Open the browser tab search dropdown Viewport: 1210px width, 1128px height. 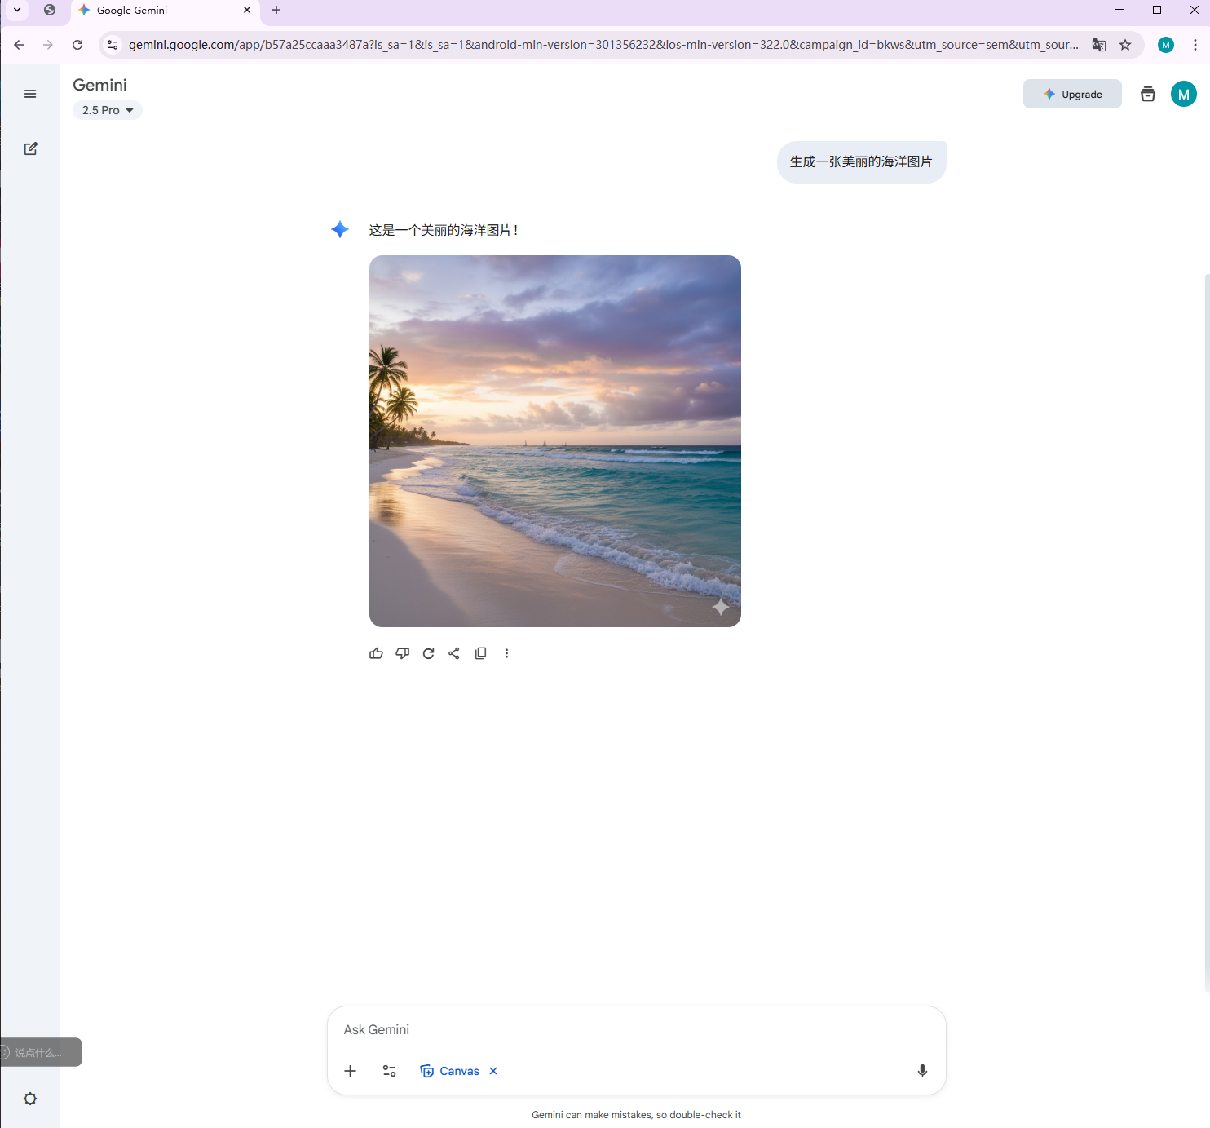[x=15, y=10]
